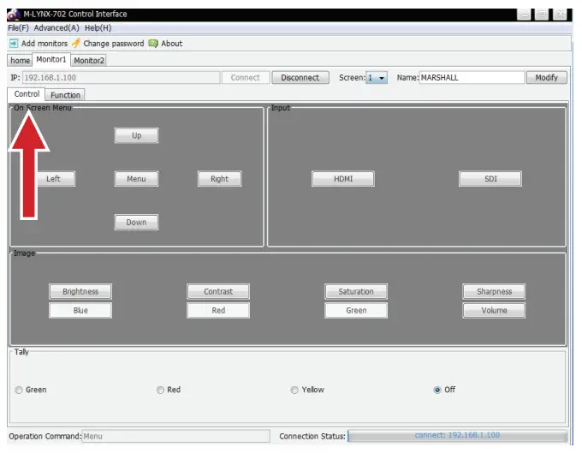Go to the home tab

(20, 61)
